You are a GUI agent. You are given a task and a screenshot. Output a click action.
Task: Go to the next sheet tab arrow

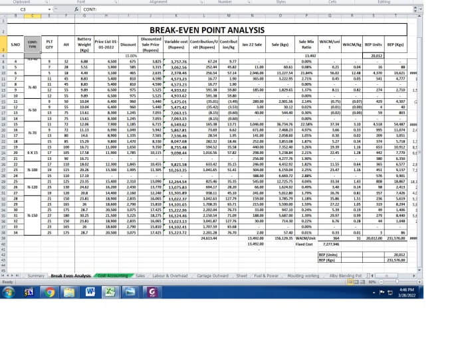tap(13, 275)
